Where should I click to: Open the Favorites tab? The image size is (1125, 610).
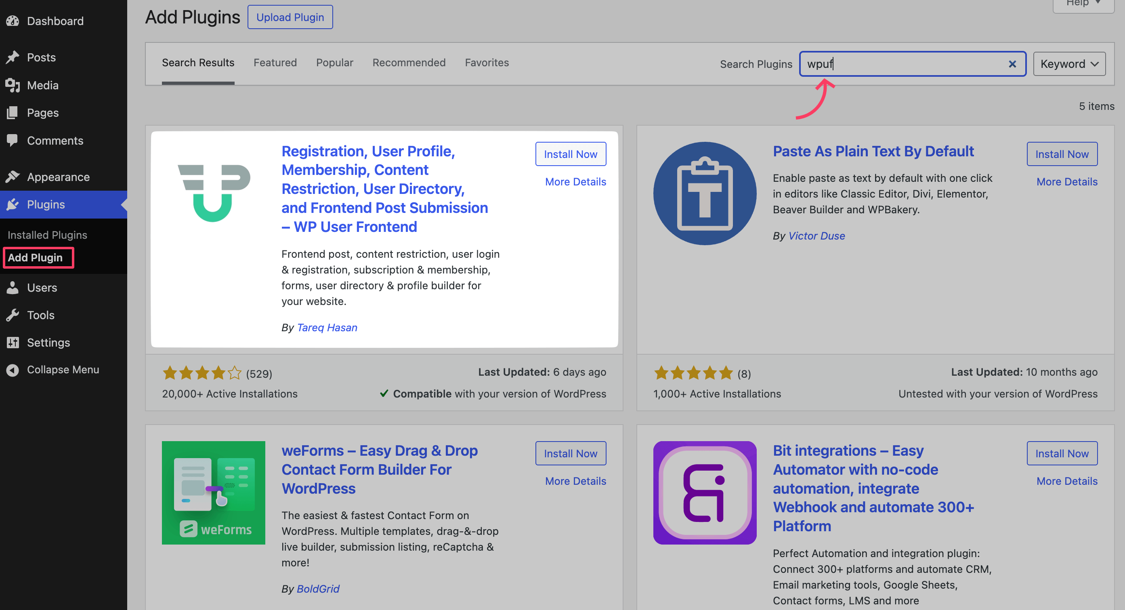pyautogui.click(x=487, y=63)
